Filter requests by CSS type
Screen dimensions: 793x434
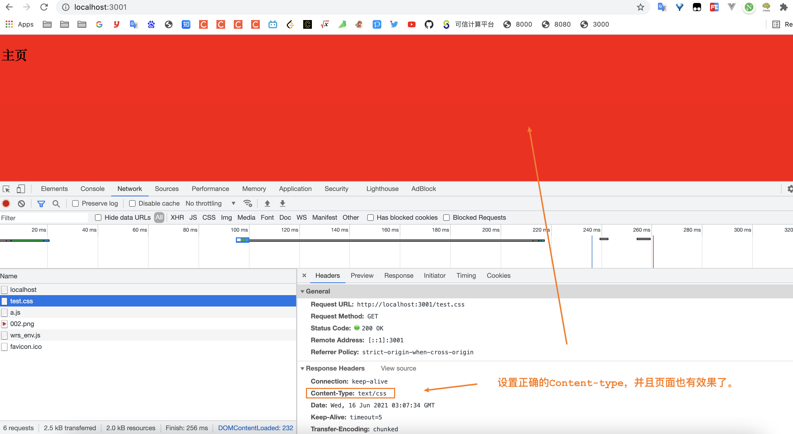coord(209,218)
